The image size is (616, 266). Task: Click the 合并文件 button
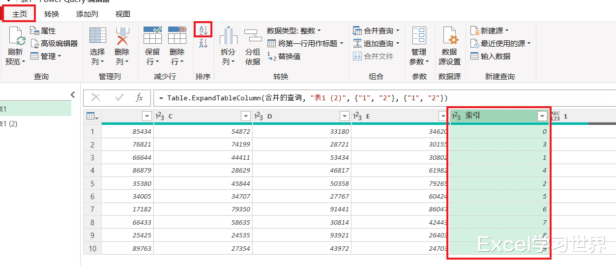(x=373, y=56)
